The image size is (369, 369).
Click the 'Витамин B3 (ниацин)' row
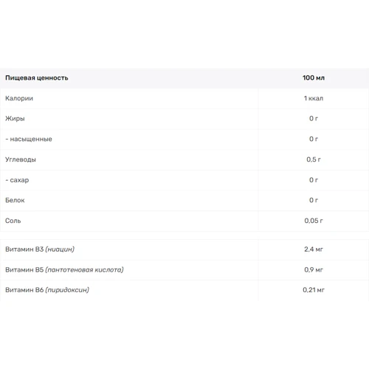[184, 249]
